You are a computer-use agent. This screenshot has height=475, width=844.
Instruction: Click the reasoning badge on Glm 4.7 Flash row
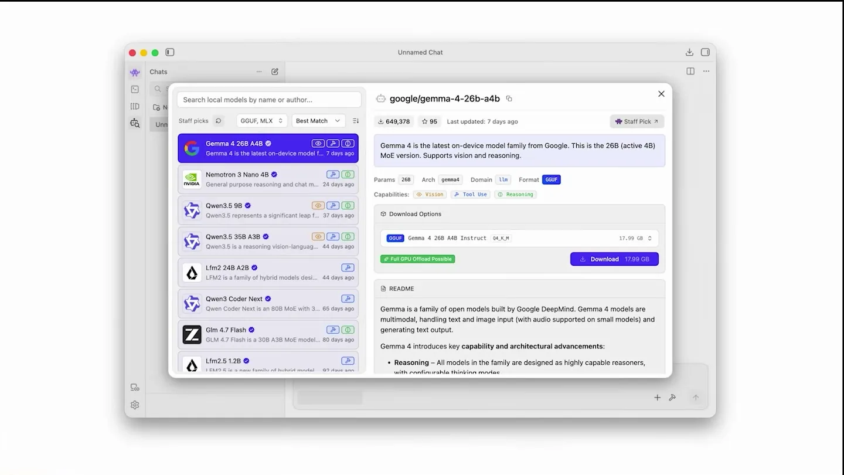[348, 330]
